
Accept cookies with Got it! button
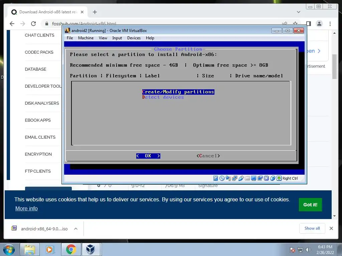pos(310,205)
